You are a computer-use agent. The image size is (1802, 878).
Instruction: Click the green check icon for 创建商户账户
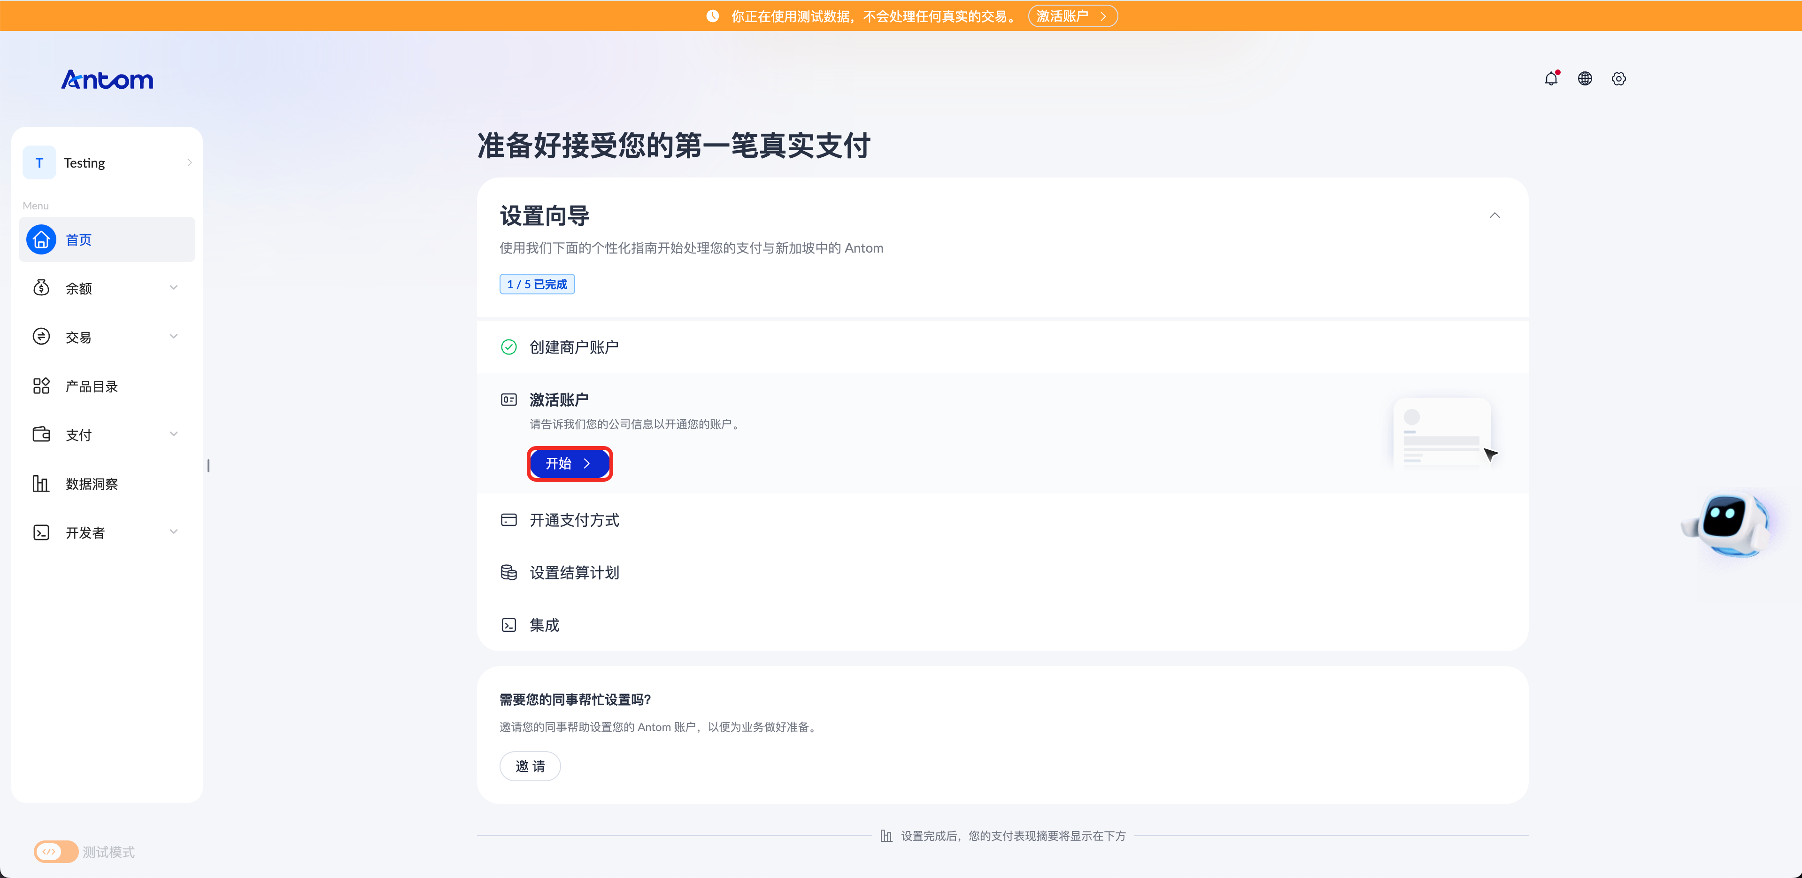pos(508,347)
